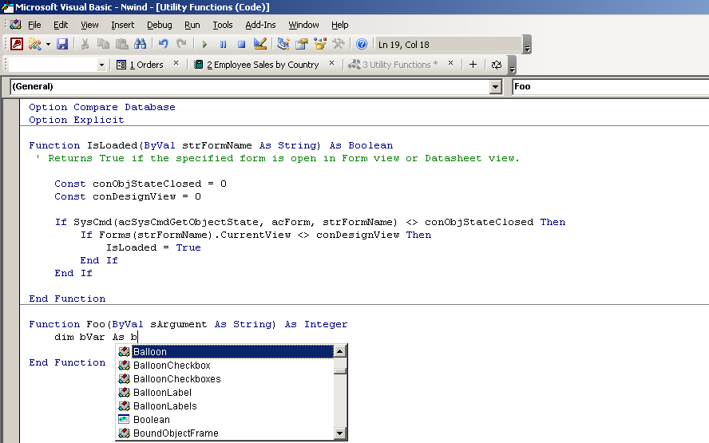Screen dimensions: 709x443
Task: Click the Toolbox hammer and wrench icon
Action: pyautogui.click(x=339, y=44)
